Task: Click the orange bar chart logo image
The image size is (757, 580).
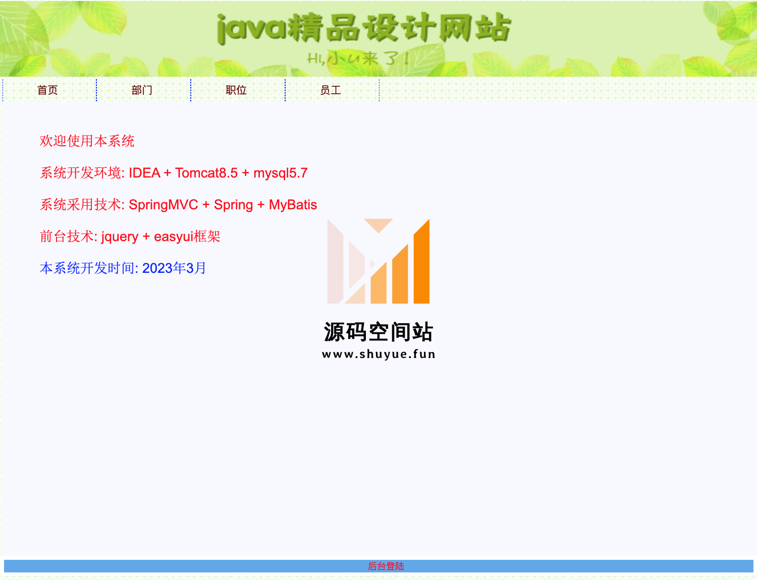Action: coord(379,261)
